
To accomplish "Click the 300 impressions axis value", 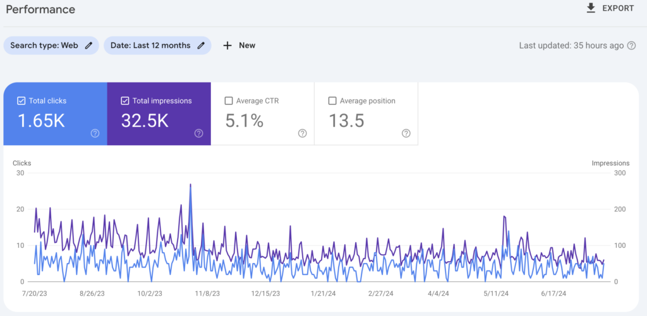I will tap(620, 173).
